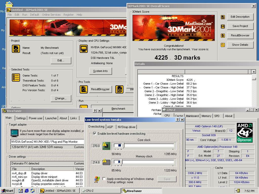This screenshot has width=259, height=194.
Task: Switch to the NVStrap driver tab
Action: [126, 127]
